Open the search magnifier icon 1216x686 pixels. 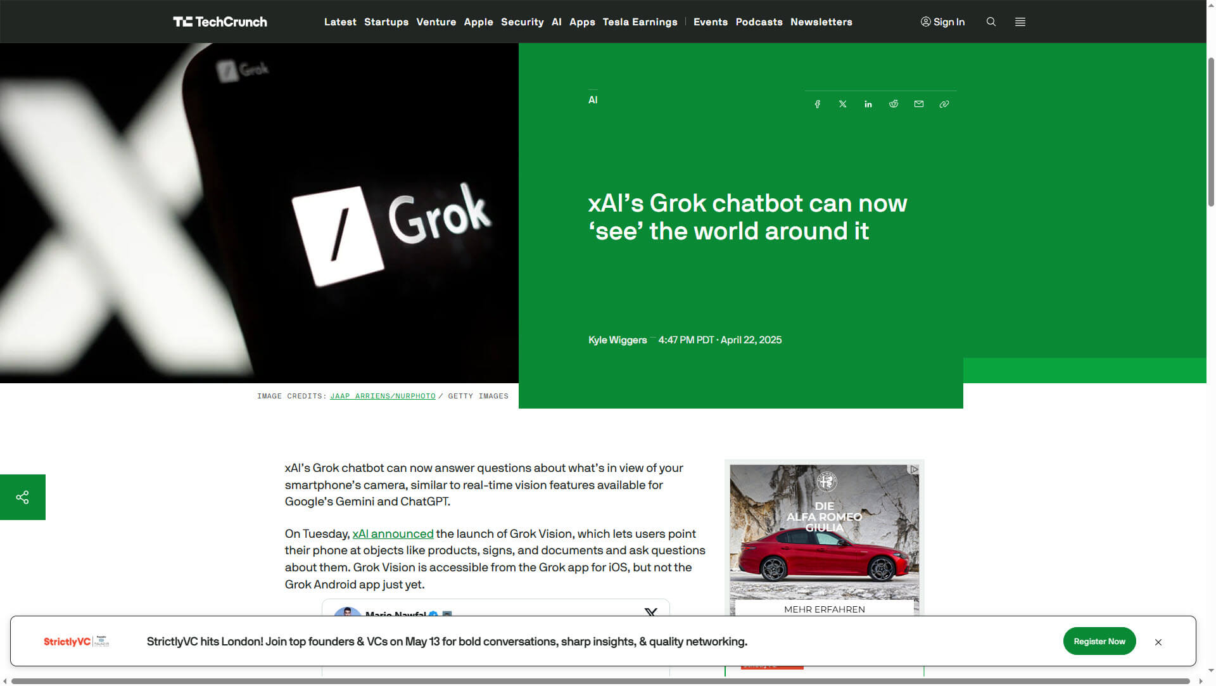pyautogui.click(x=991, y=22)
